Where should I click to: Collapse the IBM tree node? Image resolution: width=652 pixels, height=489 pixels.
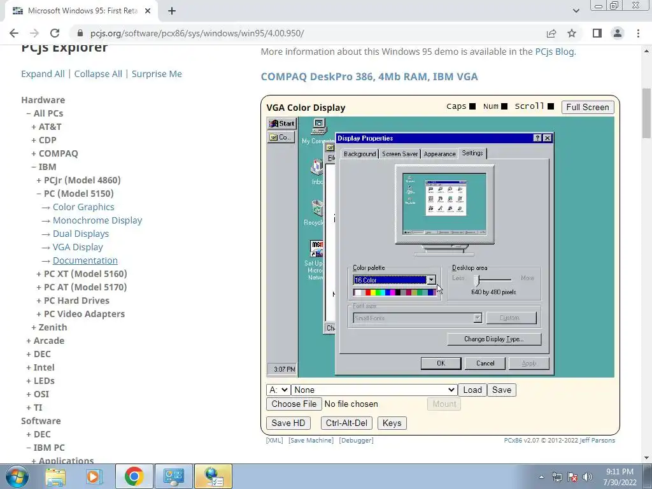[44, 167]
